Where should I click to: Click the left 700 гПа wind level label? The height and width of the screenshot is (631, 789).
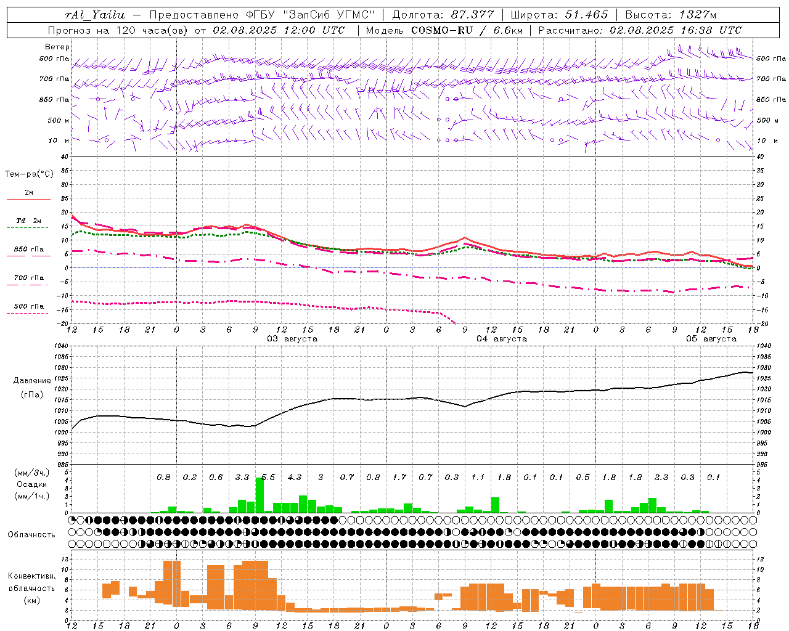pos(54,79)
